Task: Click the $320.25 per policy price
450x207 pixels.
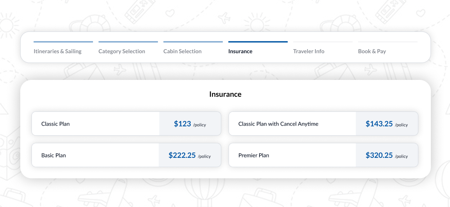Action: (387, 155)
